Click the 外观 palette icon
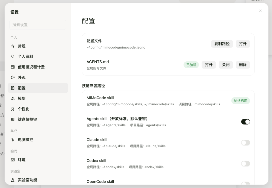The image size is (272, 188). click(13, 78)
